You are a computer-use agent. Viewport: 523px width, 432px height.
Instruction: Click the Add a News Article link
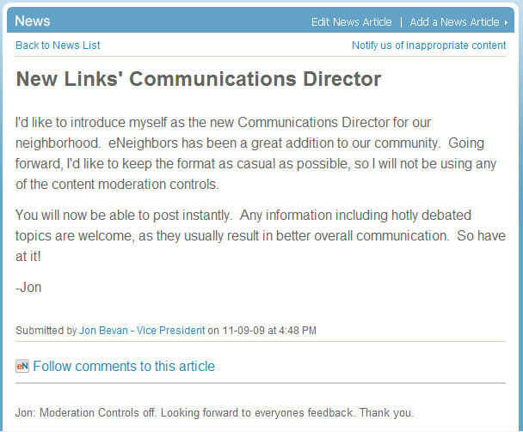pos(454,22)
